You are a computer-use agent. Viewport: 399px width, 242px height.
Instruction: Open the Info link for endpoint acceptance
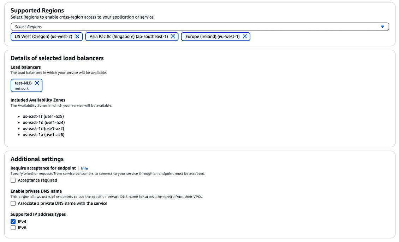point(84,168)
